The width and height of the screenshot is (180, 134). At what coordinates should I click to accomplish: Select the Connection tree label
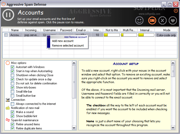(18, 100)
